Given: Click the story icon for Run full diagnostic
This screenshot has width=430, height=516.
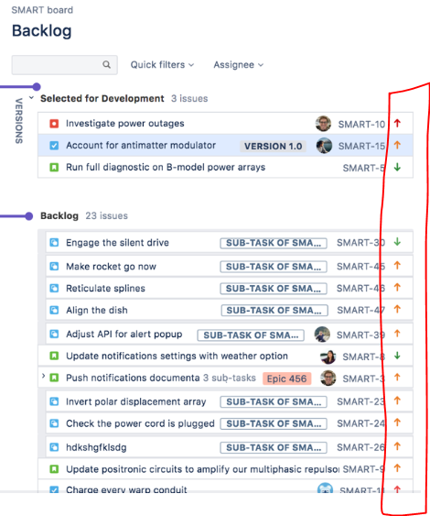Looking at the screenshot, I should point(54,168).
